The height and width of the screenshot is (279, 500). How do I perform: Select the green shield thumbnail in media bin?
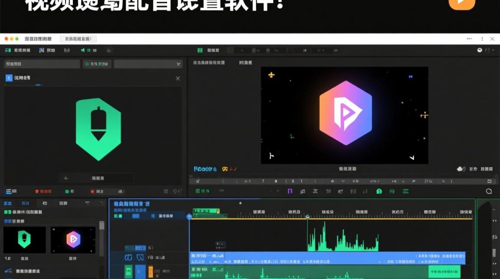[x=25, y=240]
